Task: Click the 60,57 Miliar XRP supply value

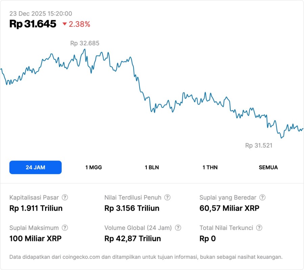Action: point(229,208)
